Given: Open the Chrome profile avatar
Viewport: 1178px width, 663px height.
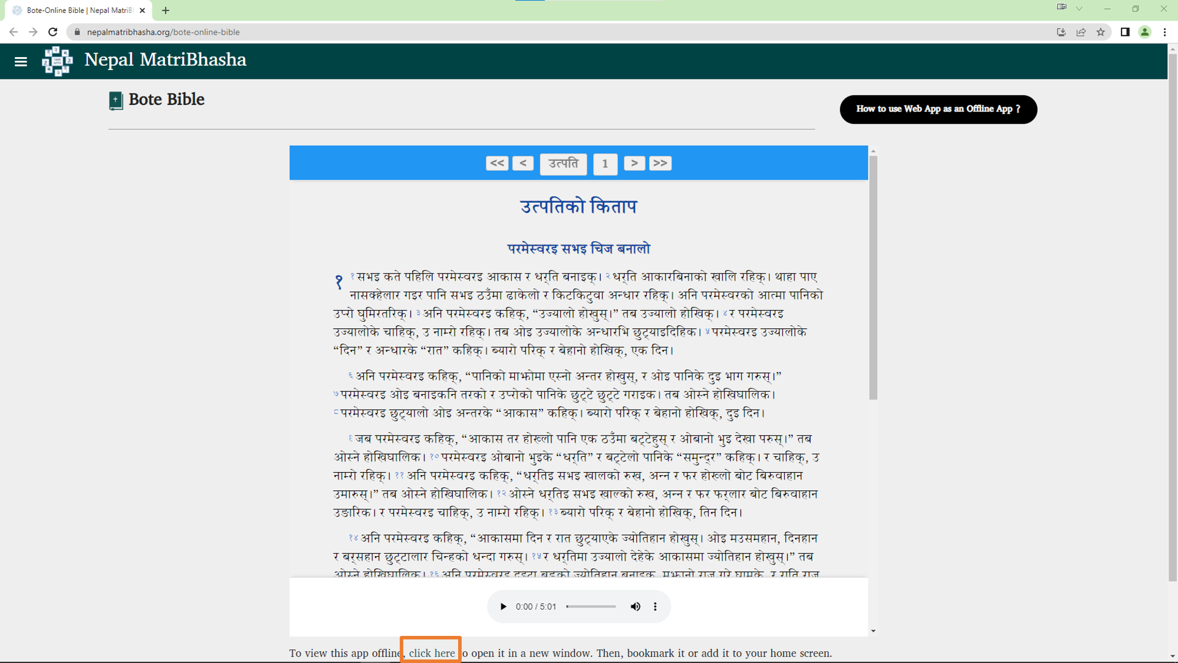Looking at the screenshot, I should point(1144,32).
